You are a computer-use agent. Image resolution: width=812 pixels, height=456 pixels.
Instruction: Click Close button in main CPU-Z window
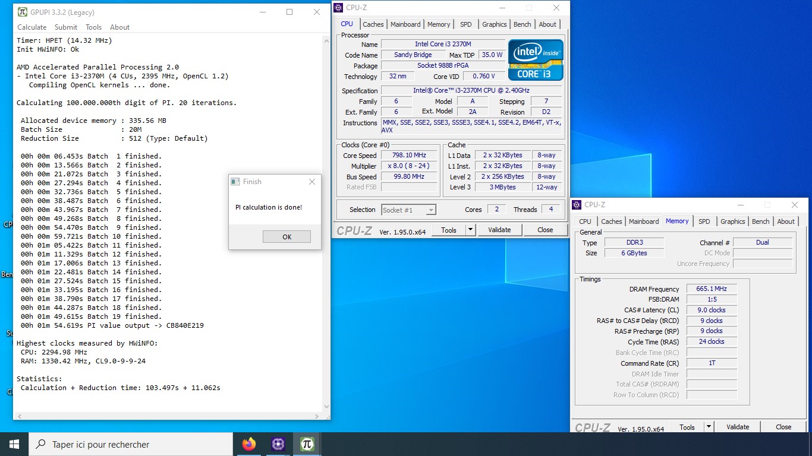pyautogui.click(x=545, y=230)
